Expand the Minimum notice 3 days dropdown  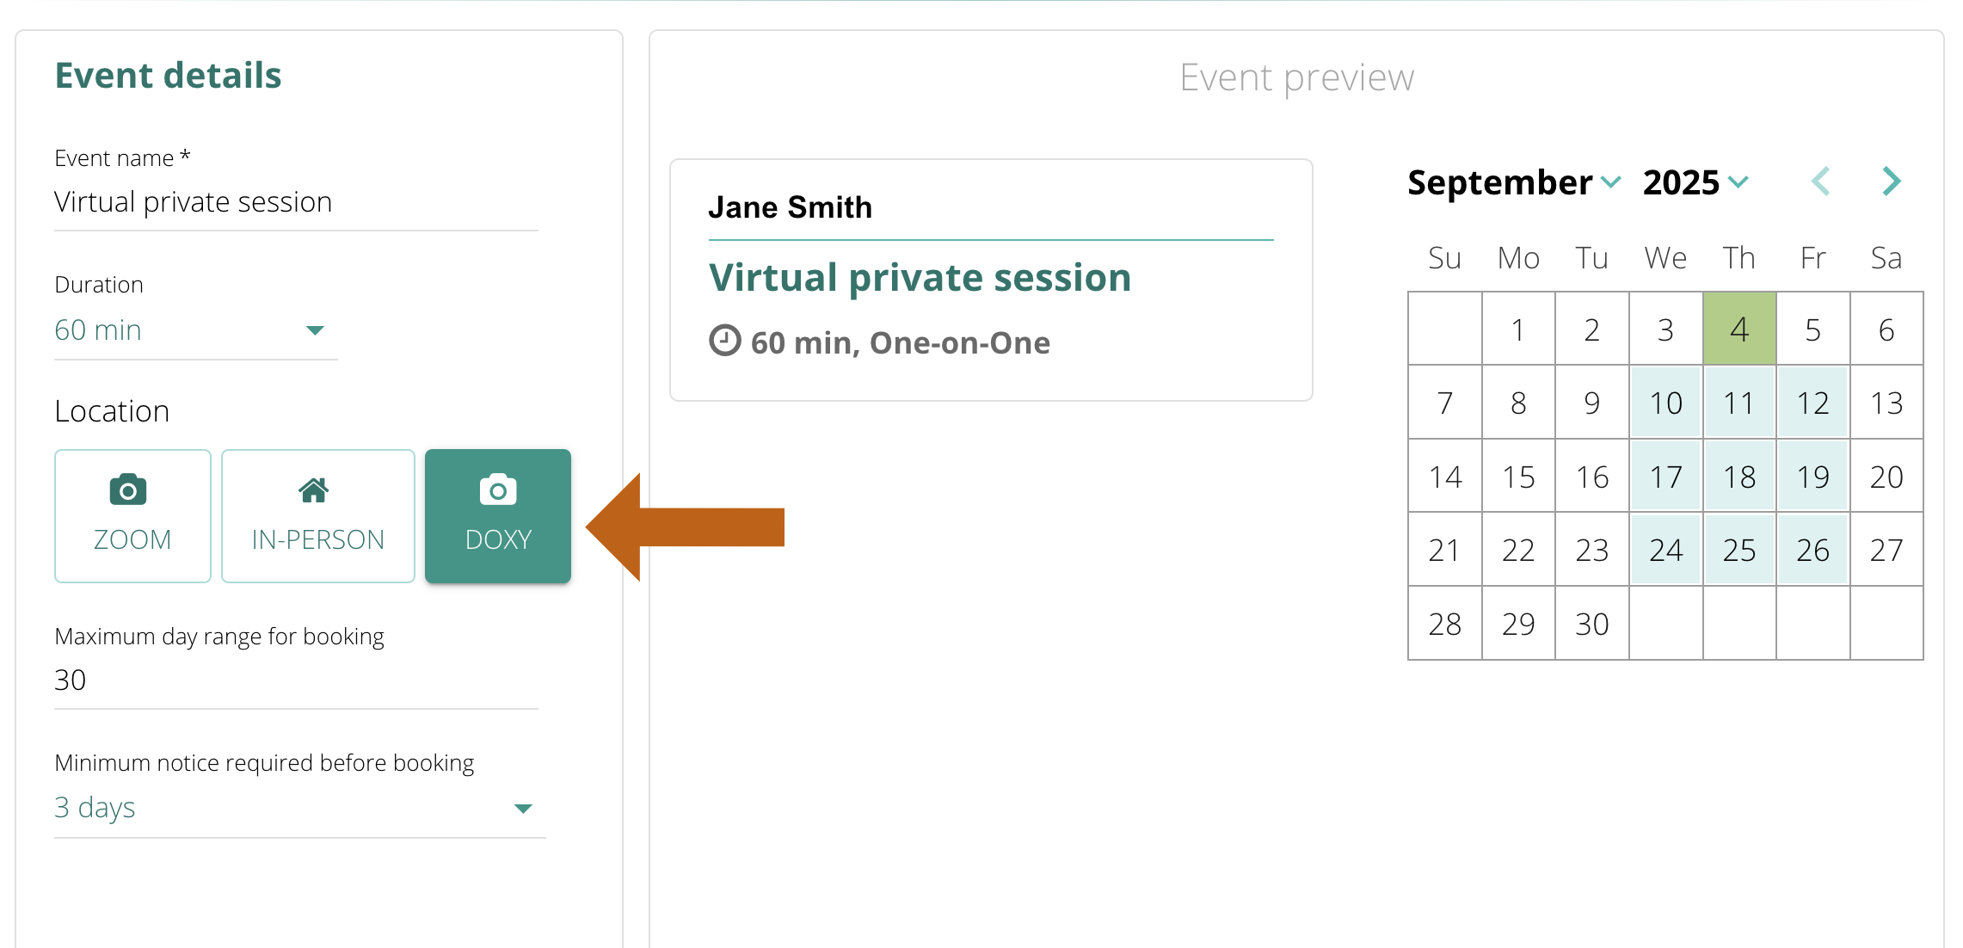pos(300,809)
